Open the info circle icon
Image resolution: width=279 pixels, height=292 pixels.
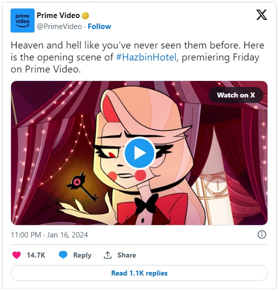pyautogui.click(x=262, y=234)
